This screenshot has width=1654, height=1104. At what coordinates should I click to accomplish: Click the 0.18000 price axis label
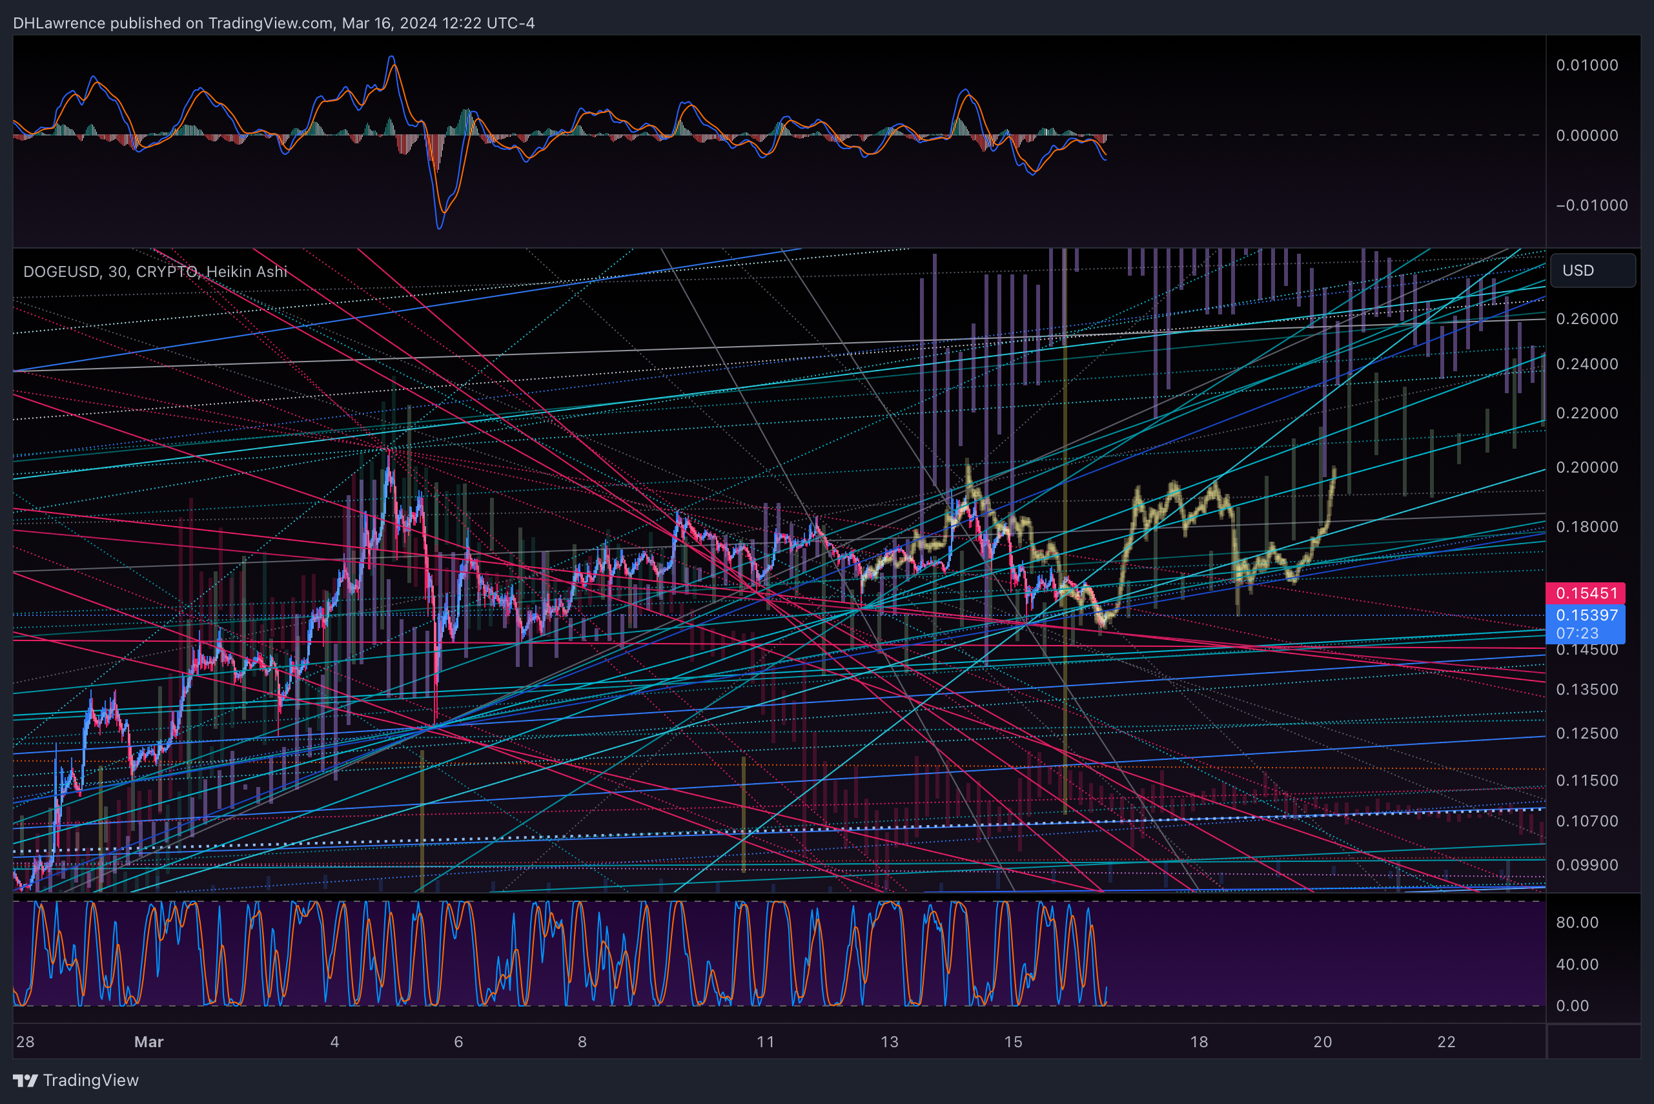coord(1587,527)
